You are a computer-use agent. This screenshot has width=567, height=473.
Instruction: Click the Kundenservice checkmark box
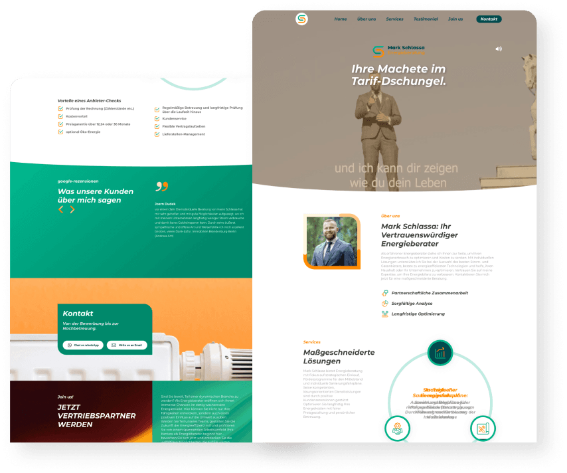point(157,119)
